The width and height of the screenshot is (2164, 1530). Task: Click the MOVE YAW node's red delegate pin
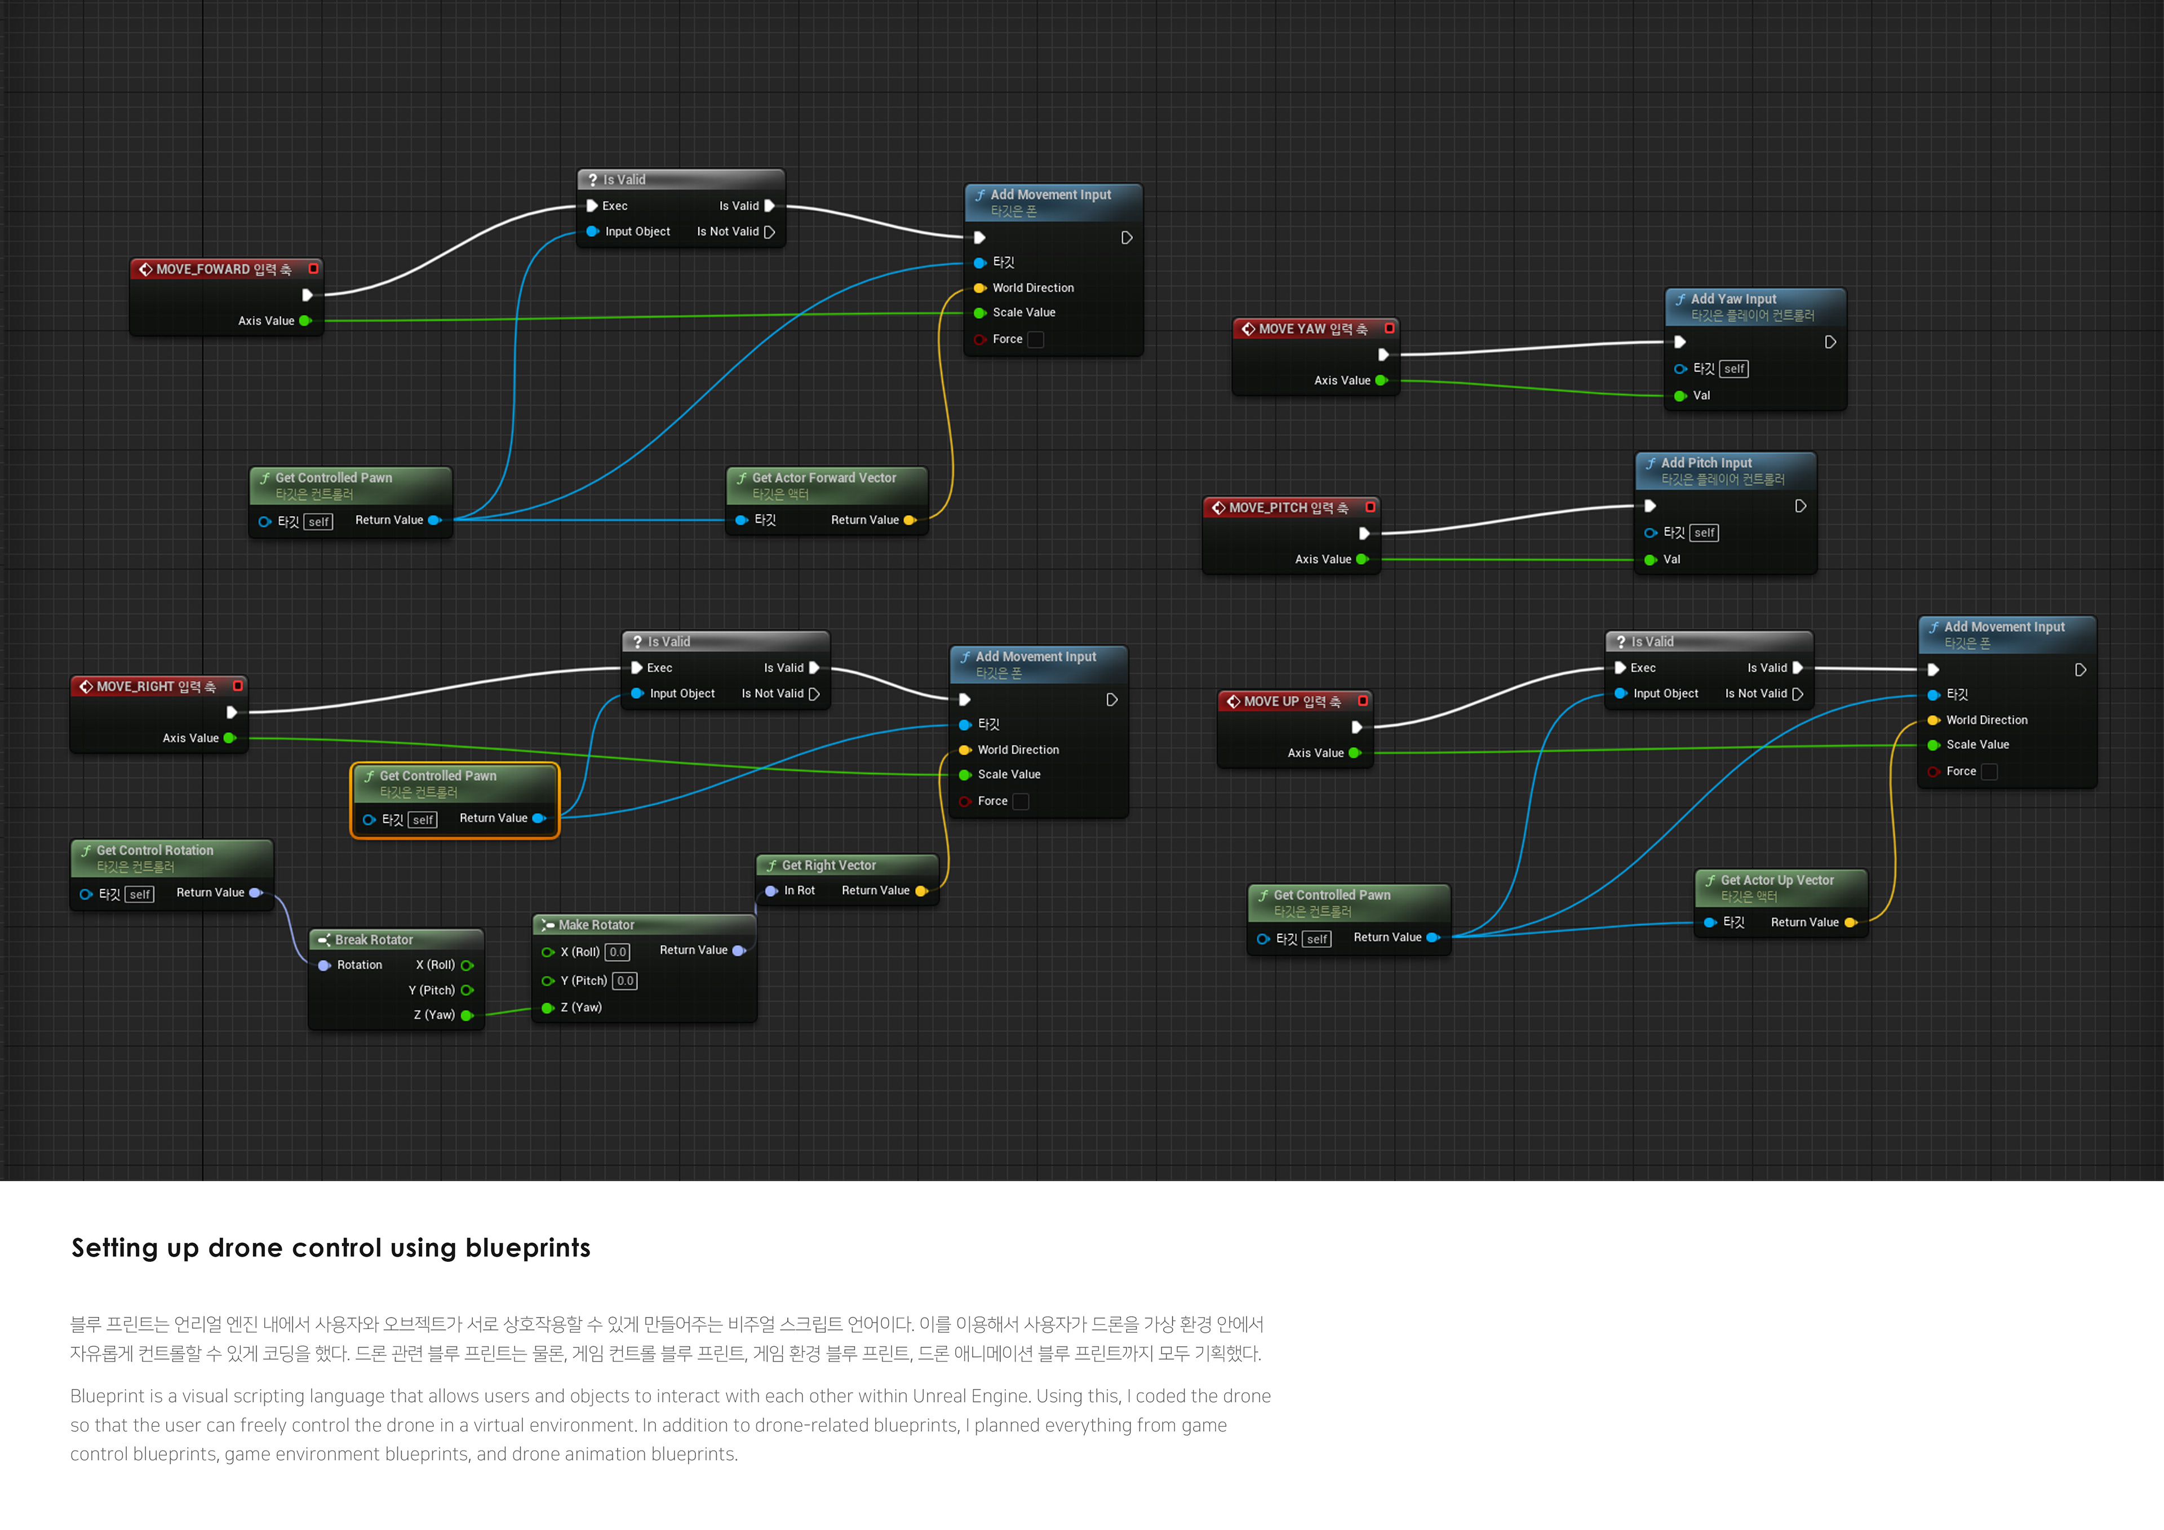coord(1389,328)
